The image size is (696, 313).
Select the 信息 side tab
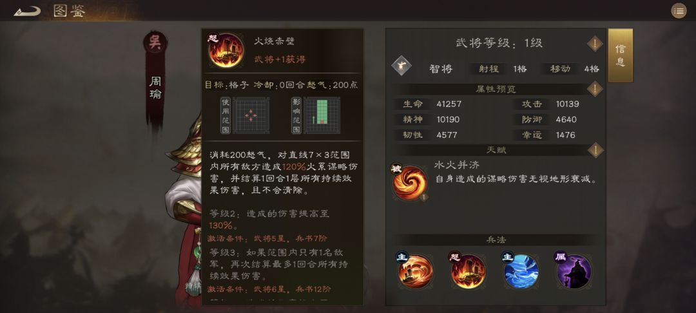620,55
